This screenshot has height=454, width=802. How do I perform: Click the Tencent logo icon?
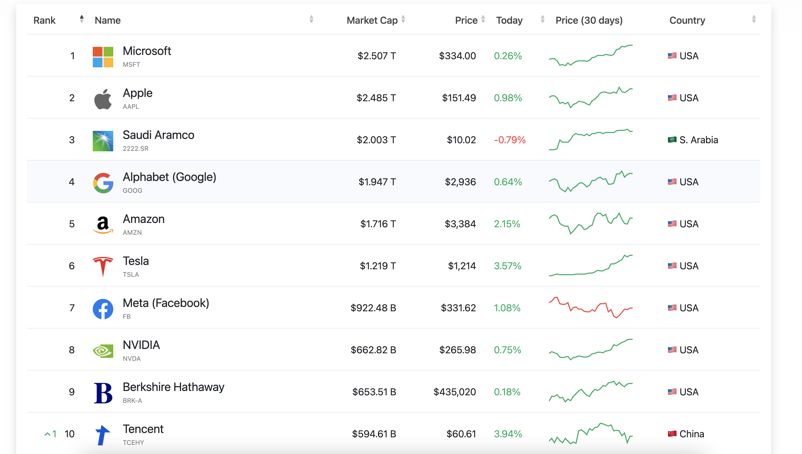click(x=103, y=435)
